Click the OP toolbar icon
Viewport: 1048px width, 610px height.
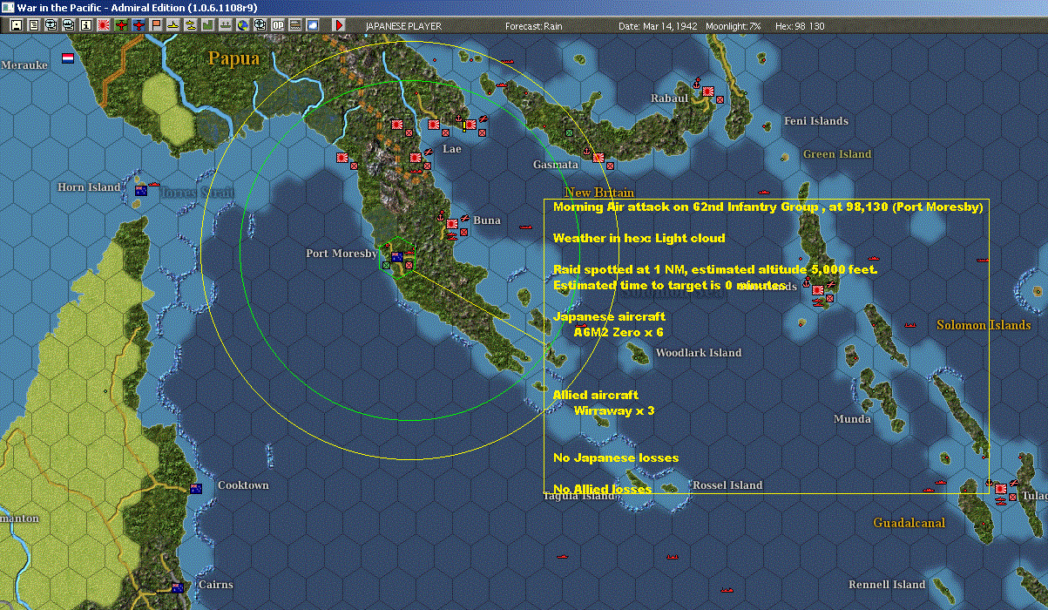tap(277, 25)
